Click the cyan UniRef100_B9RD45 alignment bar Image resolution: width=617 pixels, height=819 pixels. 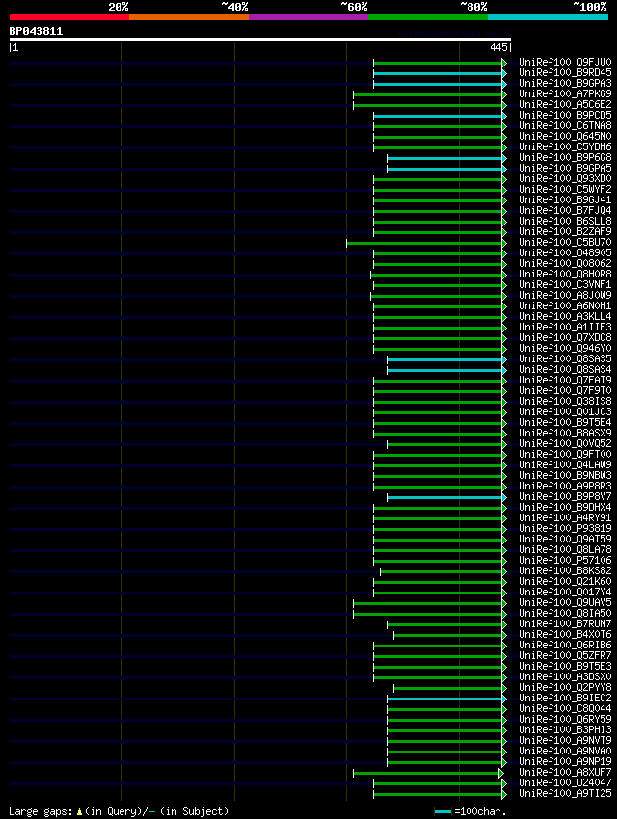point(440,73)
